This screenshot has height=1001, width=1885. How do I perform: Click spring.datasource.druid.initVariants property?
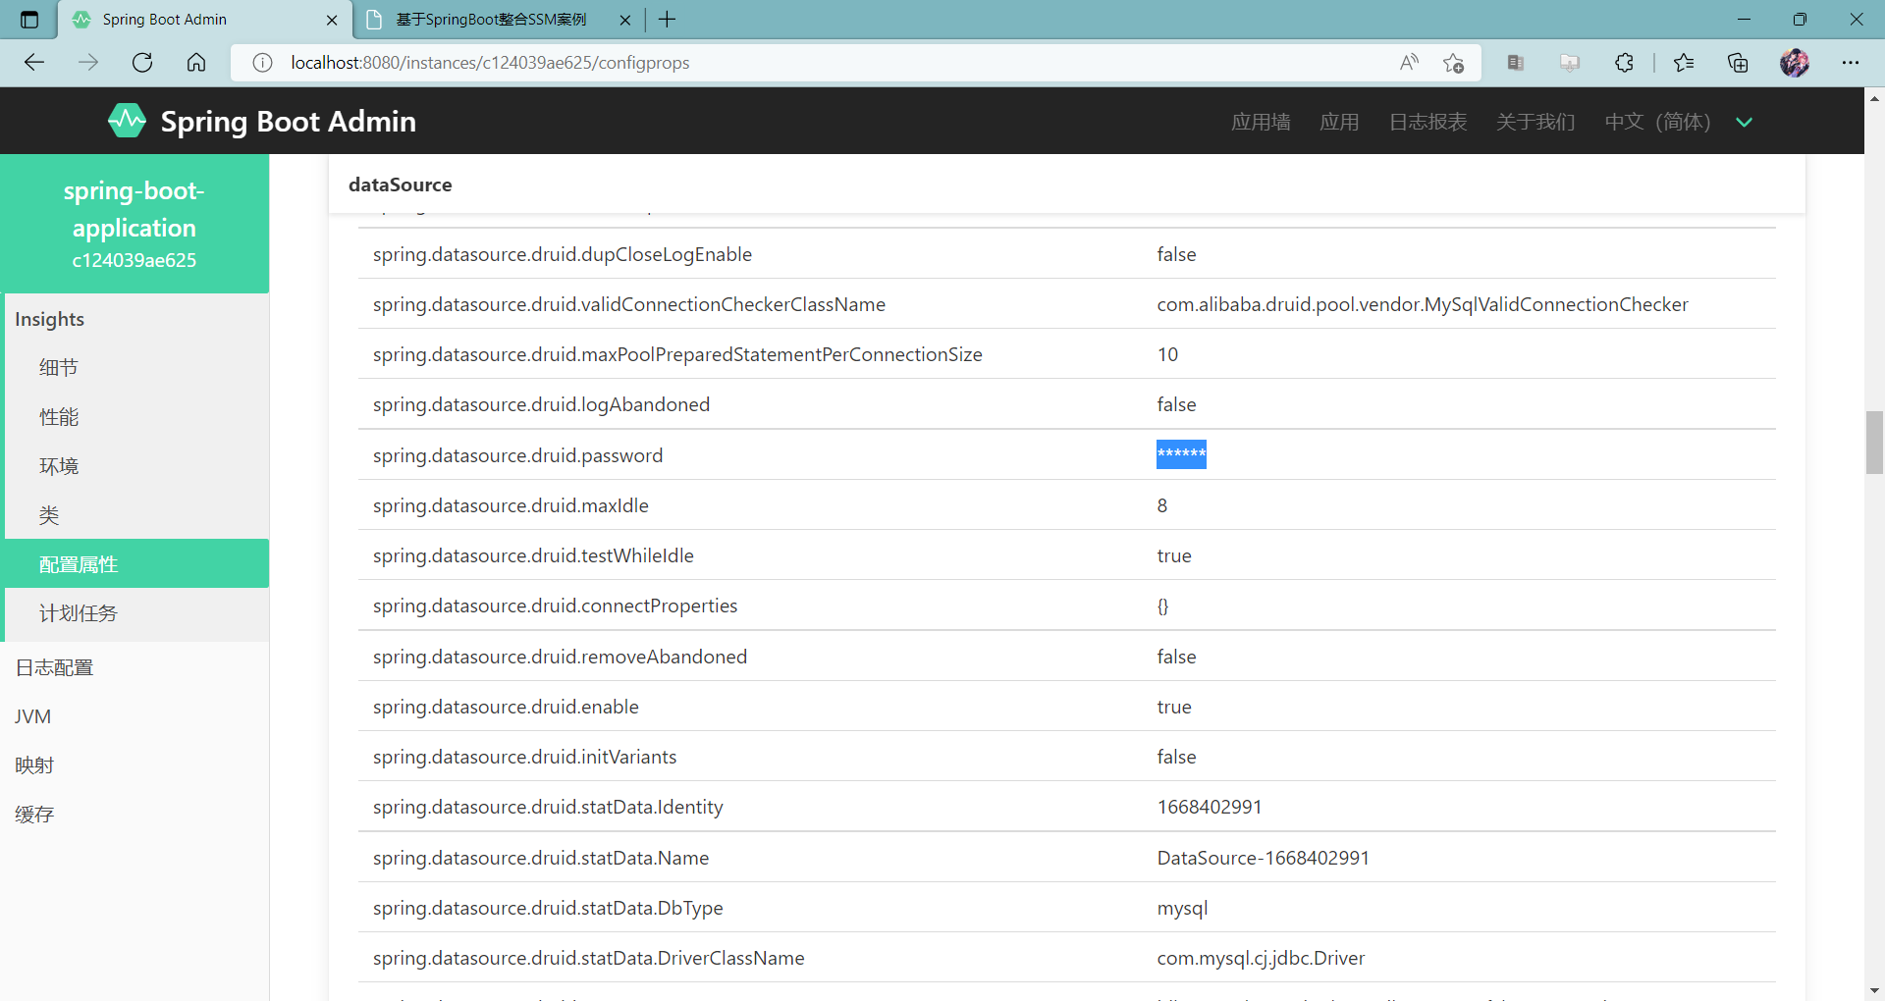tap(524, 757)
